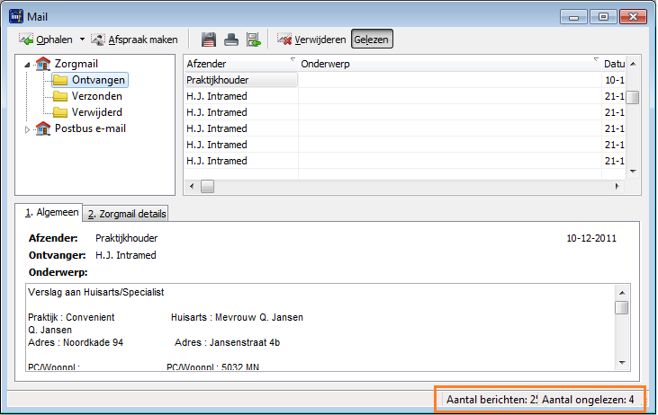Click the printer icon
Screen dimensions: 658x415
[x=231, y=40]
